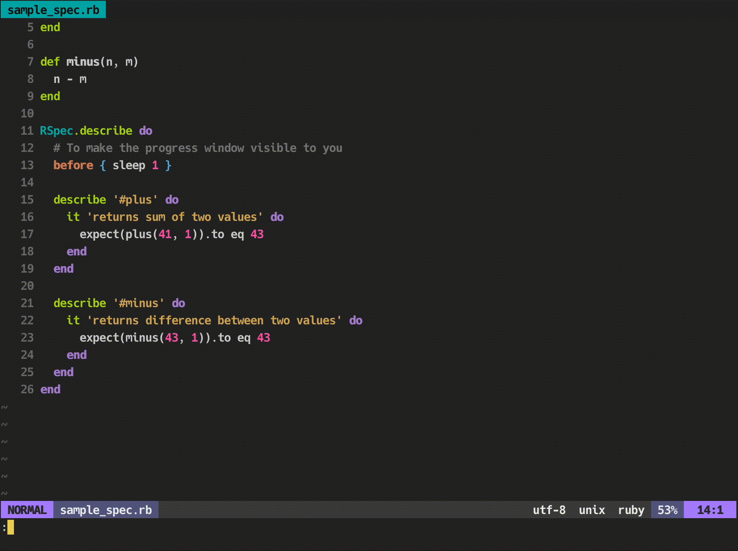Click the 'minus' method name on line 7
The width and height of the screenshot is (738, 551).
pos(83,62)
